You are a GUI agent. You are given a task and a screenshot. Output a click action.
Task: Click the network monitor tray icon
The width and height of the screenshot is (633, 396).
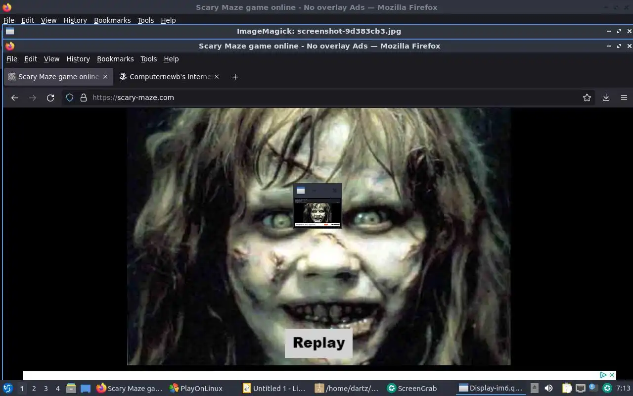580,389
